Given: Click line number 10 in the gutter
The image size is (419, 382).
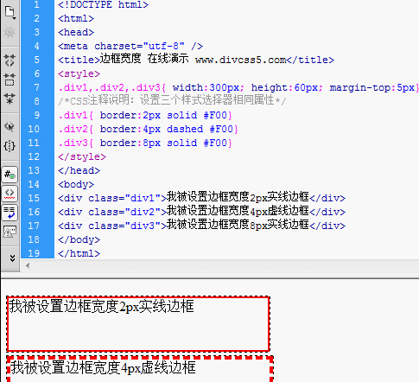Looking at the screenshot, I should (x=34, y=129).
